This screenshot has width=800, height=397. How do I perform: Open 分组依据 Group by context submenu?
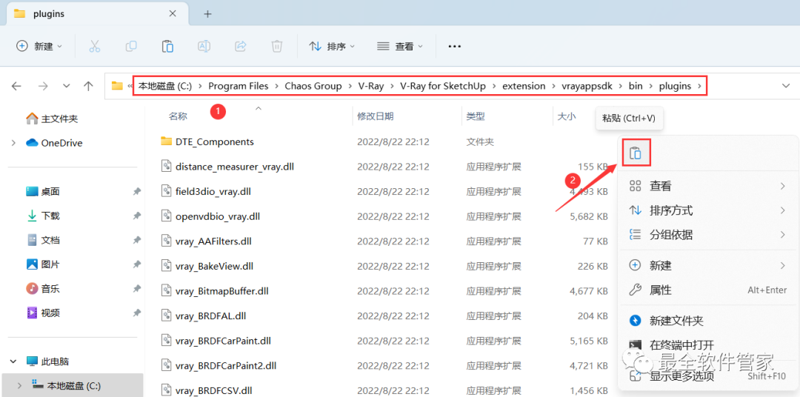pyautogui.click(x=707, y=235)
